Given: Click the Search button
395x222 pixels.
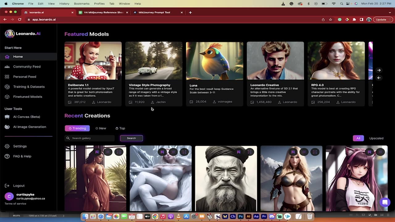Looking at the screenshot, I should [x=131, y=138].
